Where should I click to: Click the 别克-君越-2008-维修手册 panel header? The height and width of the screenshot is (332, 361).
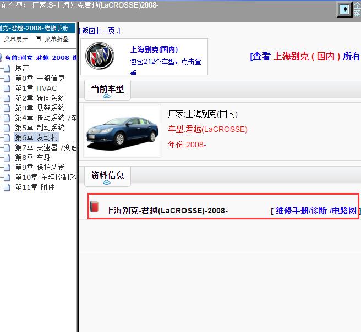(38, 28)
